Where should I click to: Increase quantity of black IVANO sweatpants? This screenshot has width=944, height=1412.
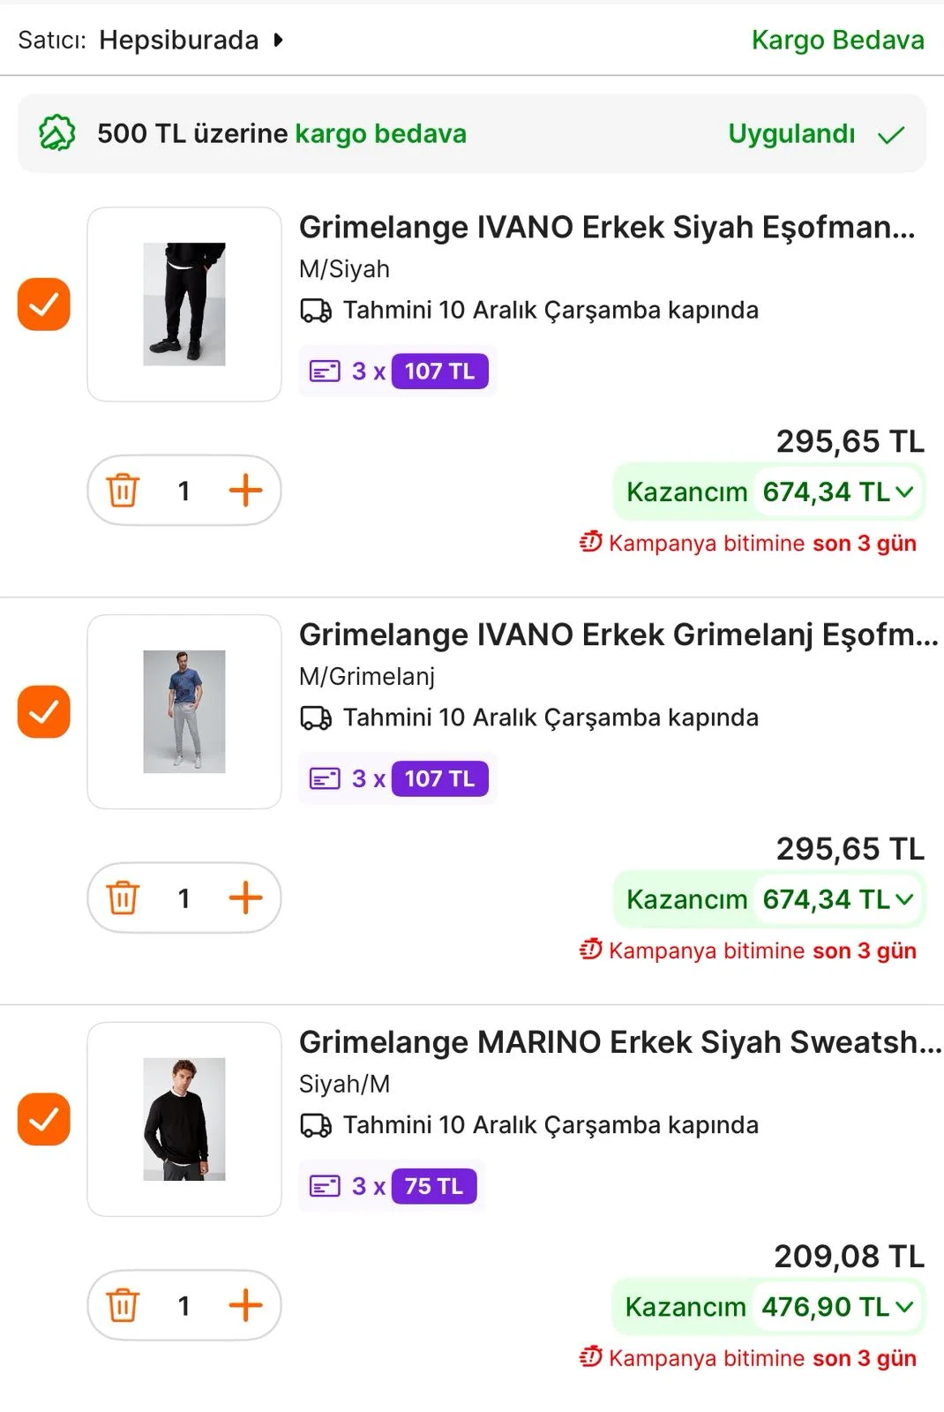245,491
